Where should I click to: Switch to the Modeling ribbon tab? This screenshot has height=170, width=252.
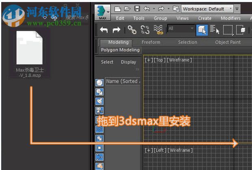pyautogui.click(x=118, y=42)
